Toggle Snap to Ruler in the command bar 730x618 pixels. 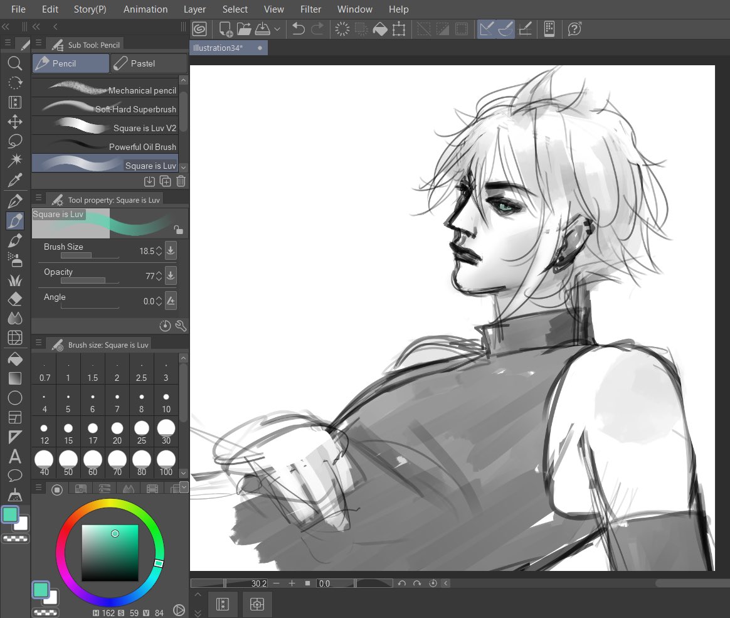click(486, 29)
